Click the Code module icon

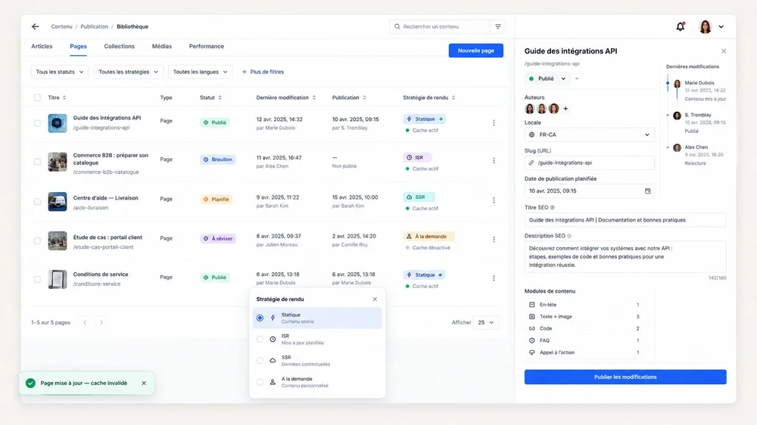(x=531, y=328)
